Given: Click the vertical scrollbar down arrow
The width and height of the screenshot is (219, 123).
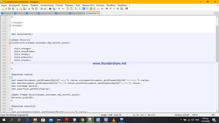Looking at the screenshot, I should coord(217,111).
